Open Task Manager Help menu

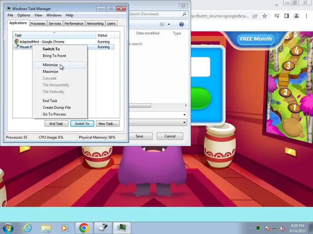[x=69, y=15]
